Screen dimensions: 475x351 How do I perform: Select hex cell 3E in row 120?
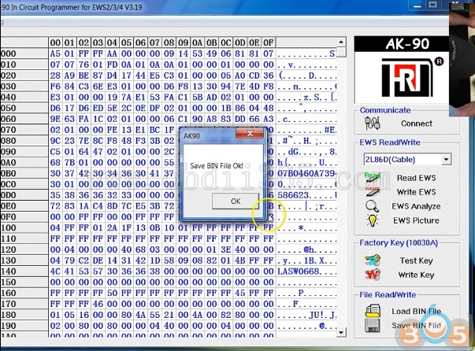pos(226,249)
